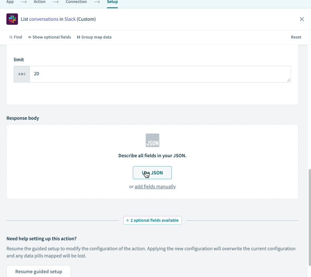Click the Use JSON button
This screenshot has width=311, height=277.
[x=152, y=172]
